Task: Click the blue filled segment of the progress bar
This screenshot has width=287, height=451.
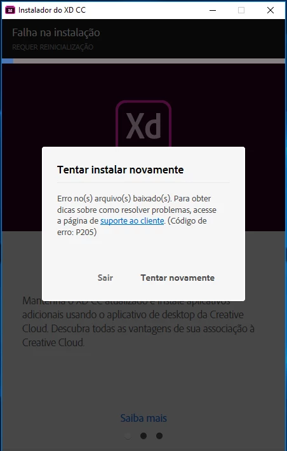Action: (x=8, y=61)
